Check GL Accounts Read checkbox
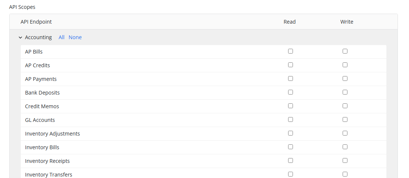The image size is (409, 178). 290,120
